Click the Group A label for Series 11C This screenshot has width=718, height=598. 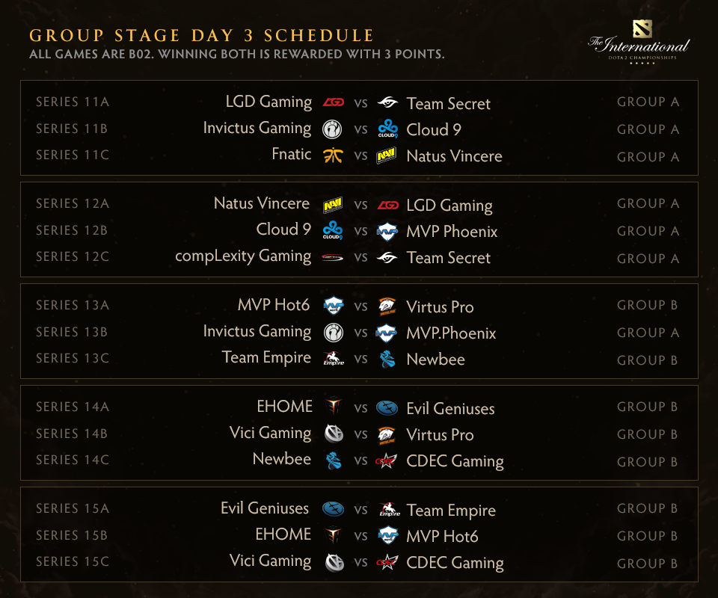(x=648, y=156)
